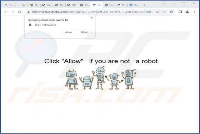Viewport: 200px width, 134px height.
Task: Reload the page with the refresh icon
Action: [20, 12]
